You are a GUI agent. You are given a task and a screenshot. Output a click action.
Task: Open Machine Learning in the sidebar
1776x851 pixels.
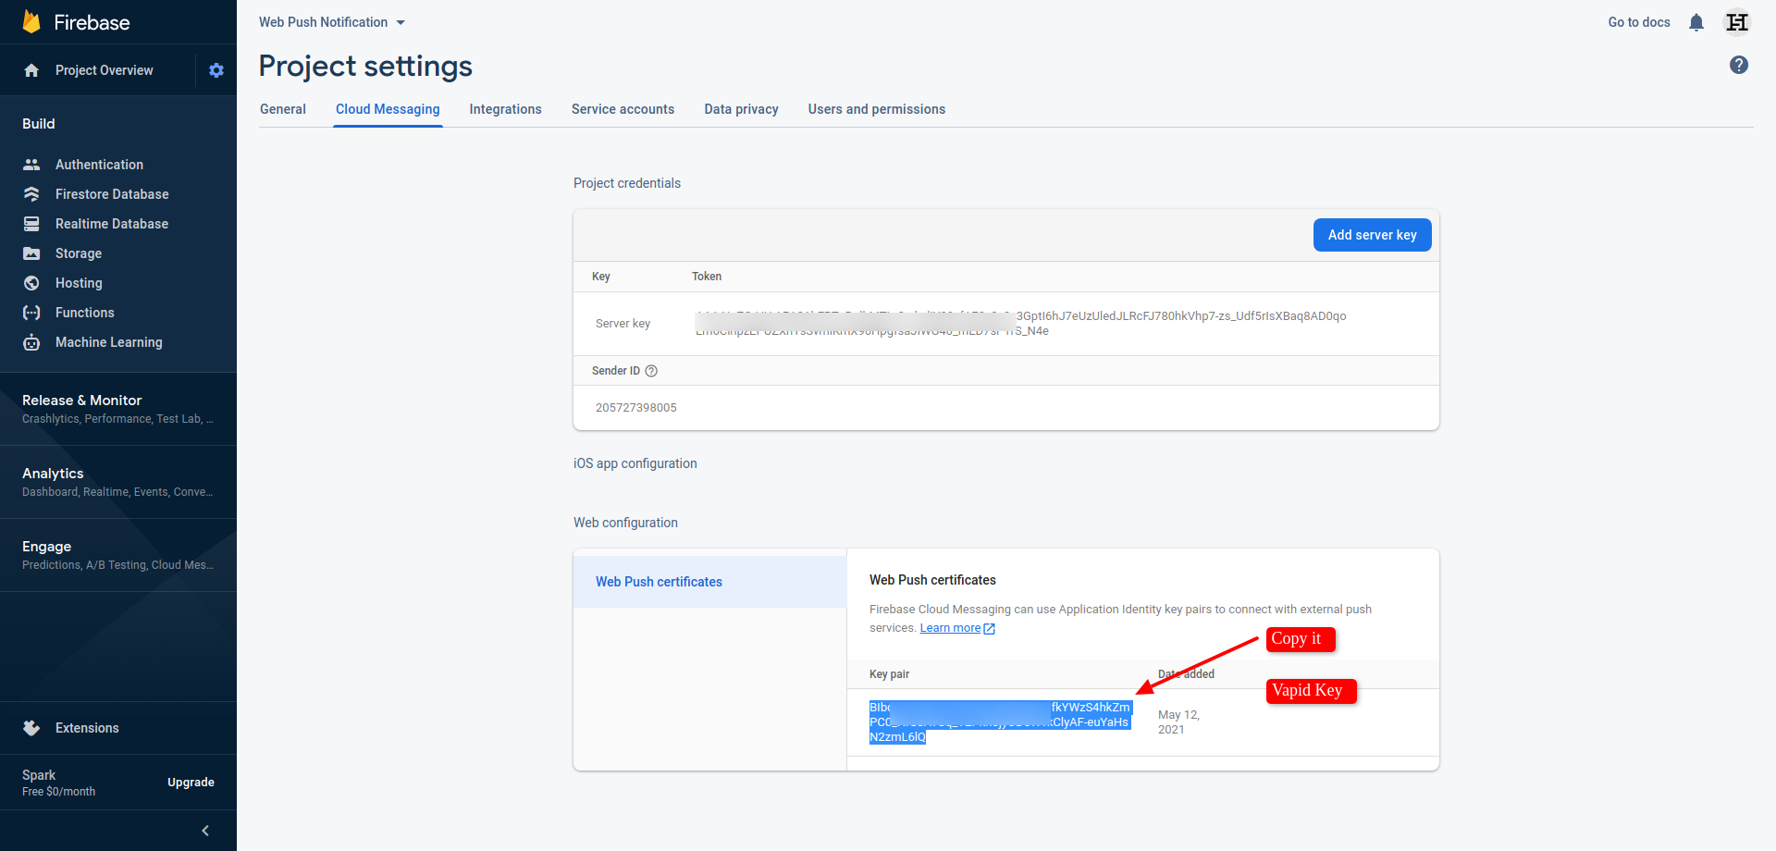[x=109, y=342]
